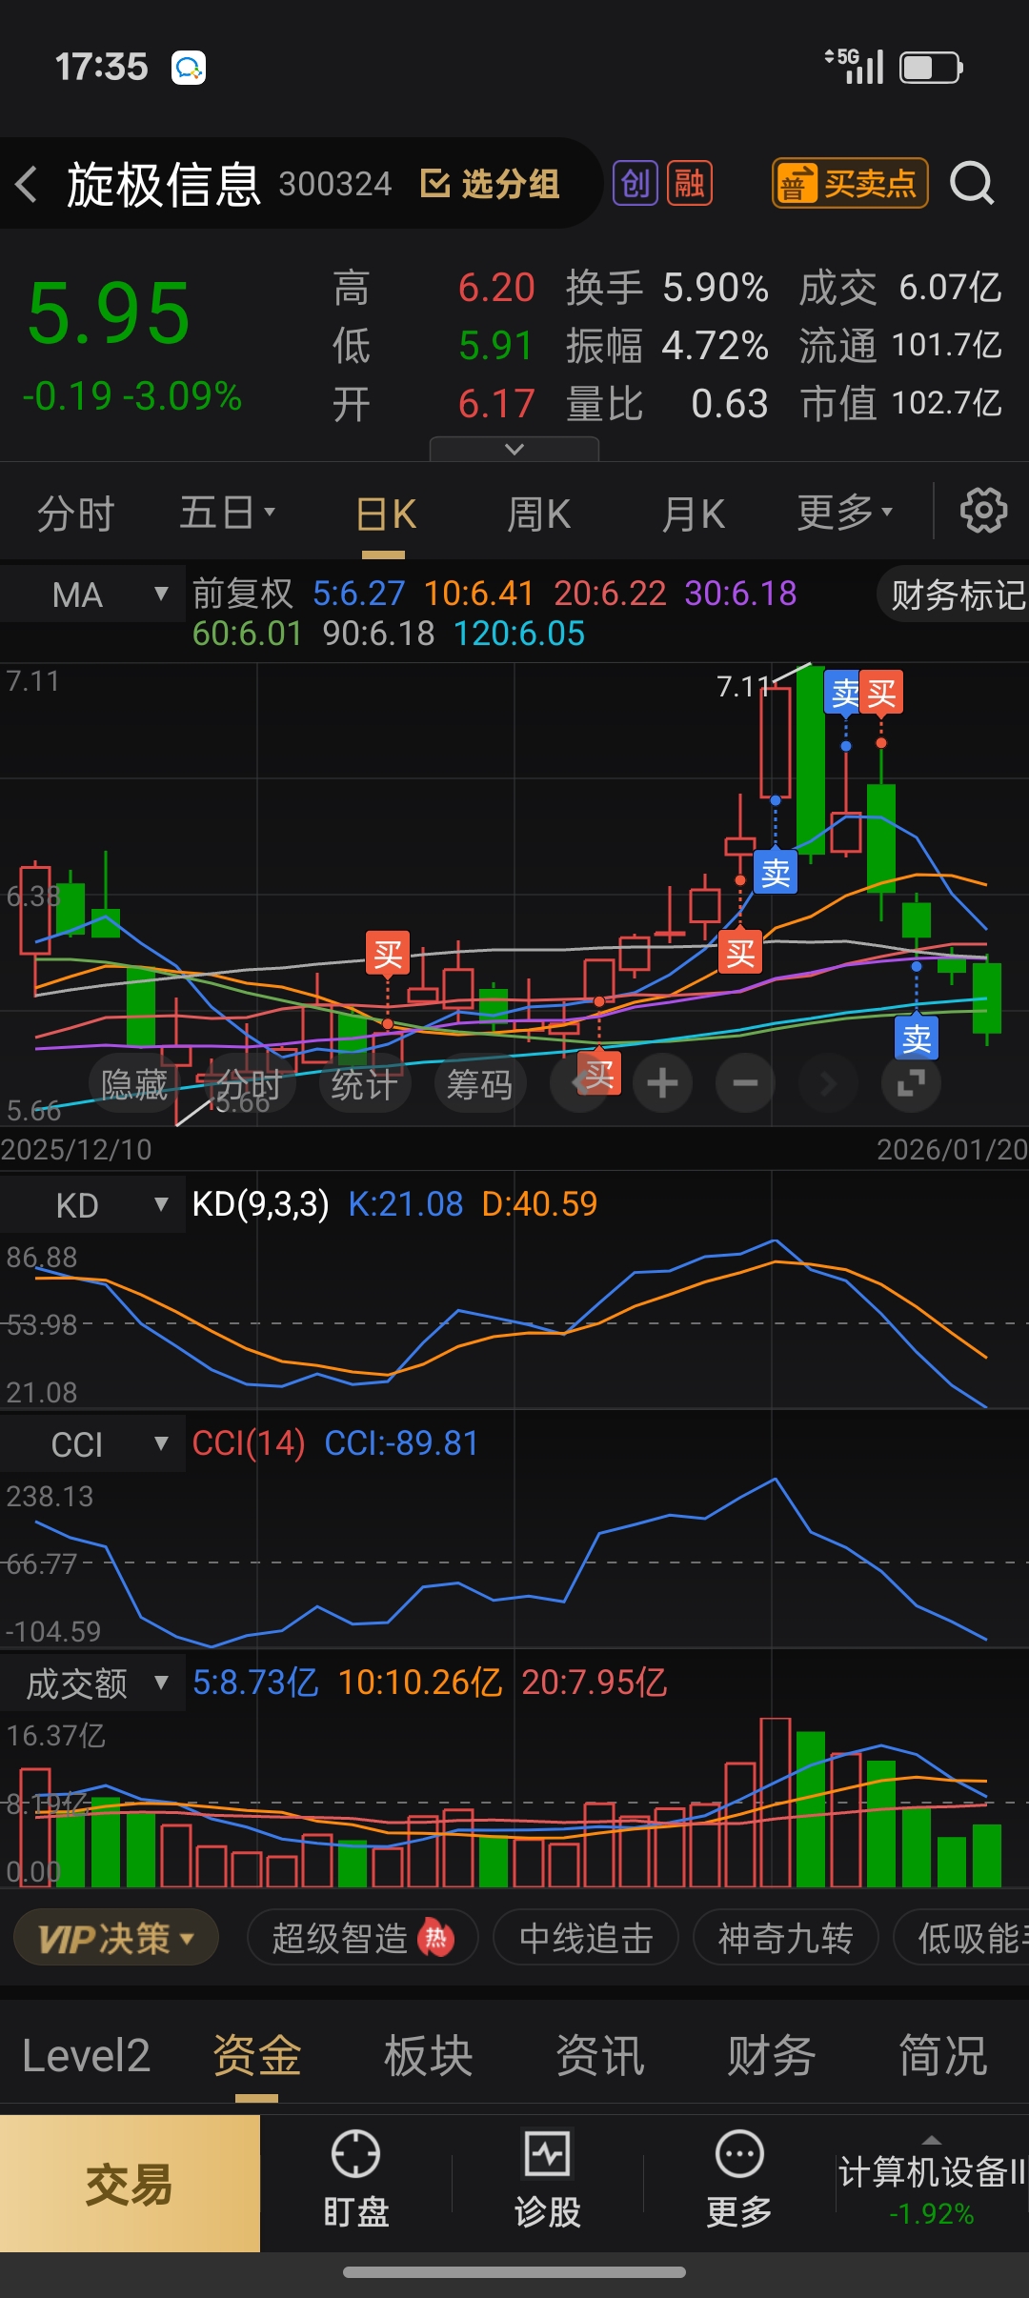Tap the 卖 marker beside top 买 marker
This screenshot has width=1029, height=2298.
845,693
